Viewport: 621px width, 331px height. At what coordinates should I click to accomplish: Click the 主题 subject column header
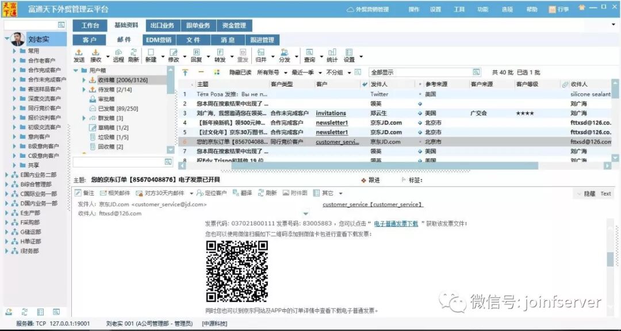pyautogui.click(x=203, y=84)
